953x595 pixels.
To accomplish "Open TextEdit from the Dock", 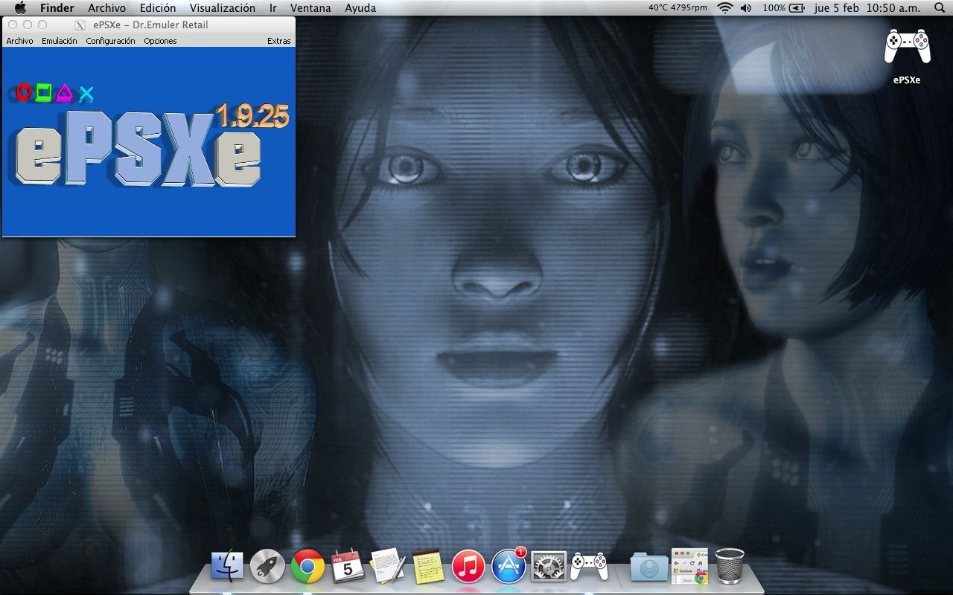I will coord(387,567).
